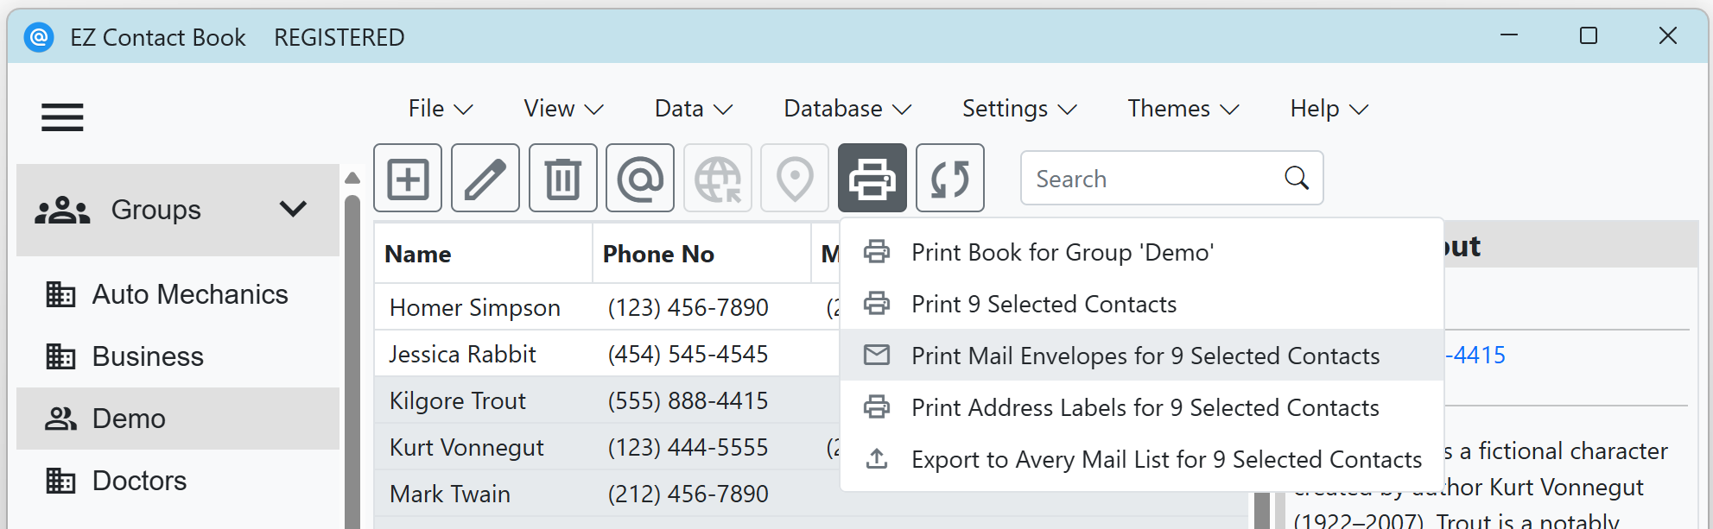Image resolution: width=1713 pixels, height=529 pixels.
Task: Choose Print Mail Envelopes for 9 Selected Contacts
Action: click(x=1142, y=356)
